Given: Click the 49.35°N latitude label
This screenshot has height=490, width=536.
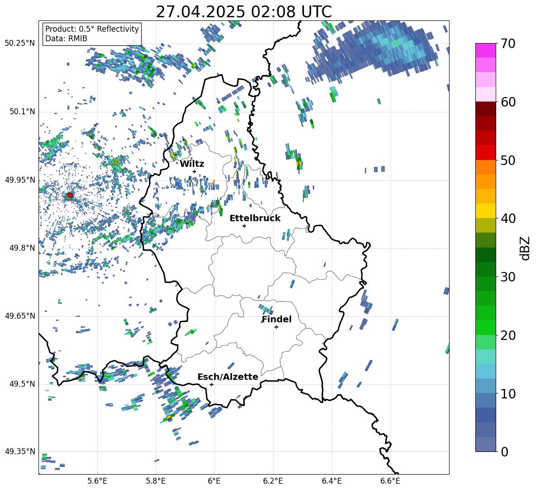Looking at the screenshot, I should [x=20, y=451].
